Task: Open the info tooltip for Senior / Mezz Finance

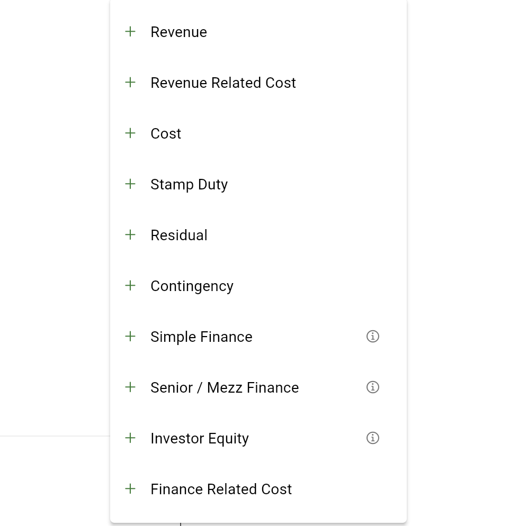Action: coord(372,387)
